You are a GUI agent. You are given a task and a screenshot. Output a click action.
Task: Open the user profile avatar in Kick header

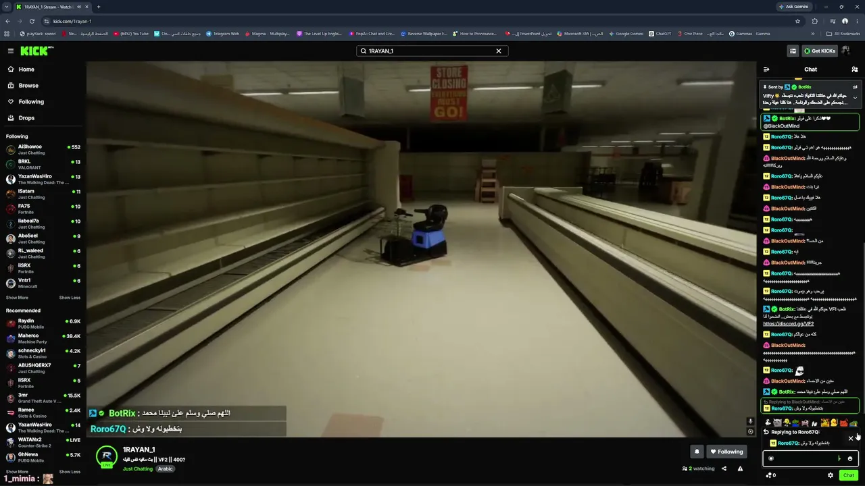pyautogui.click(x=847, y=51)
